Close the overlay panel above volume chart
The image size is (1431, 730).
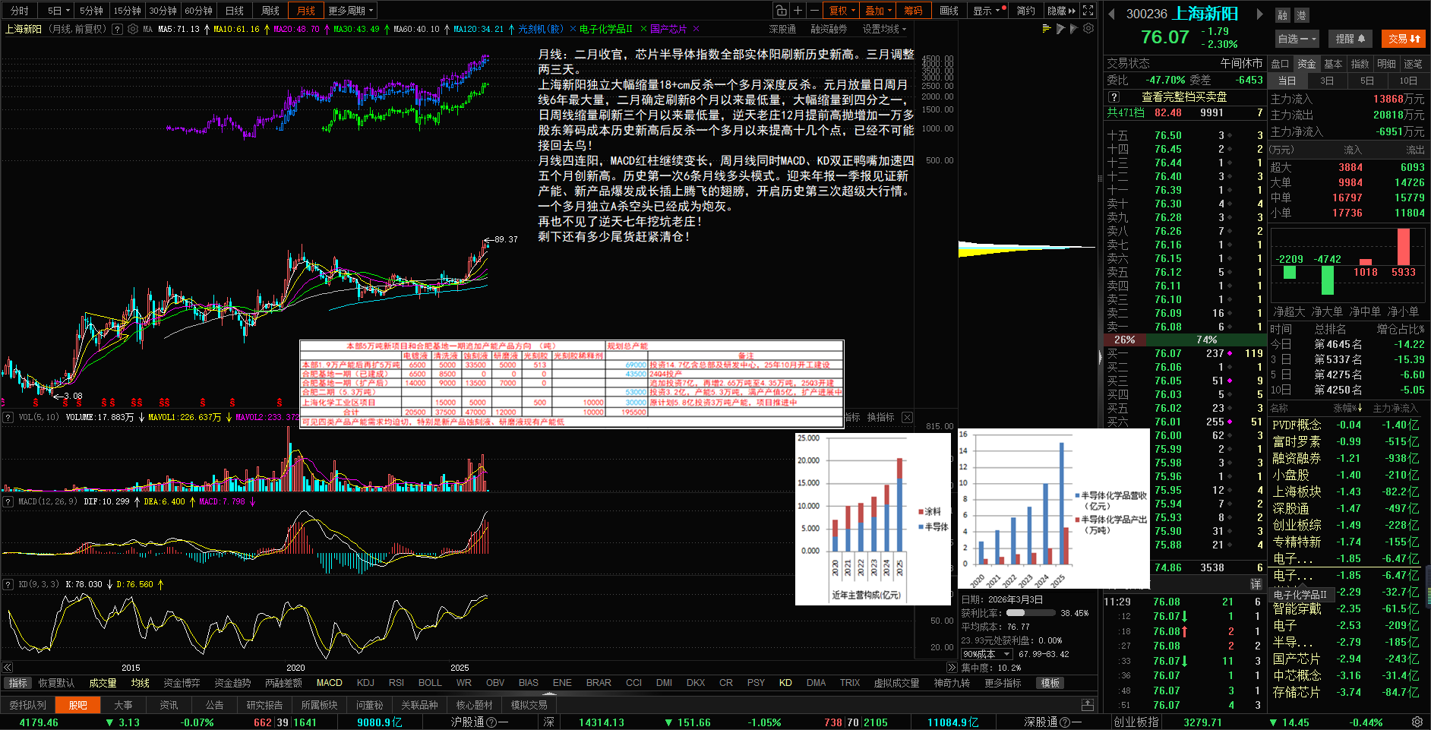click(907, 417)
